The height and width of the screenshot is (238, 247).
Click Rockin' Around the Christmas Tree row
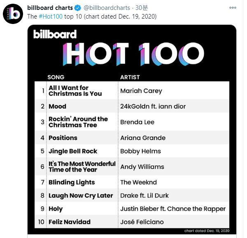78,122
